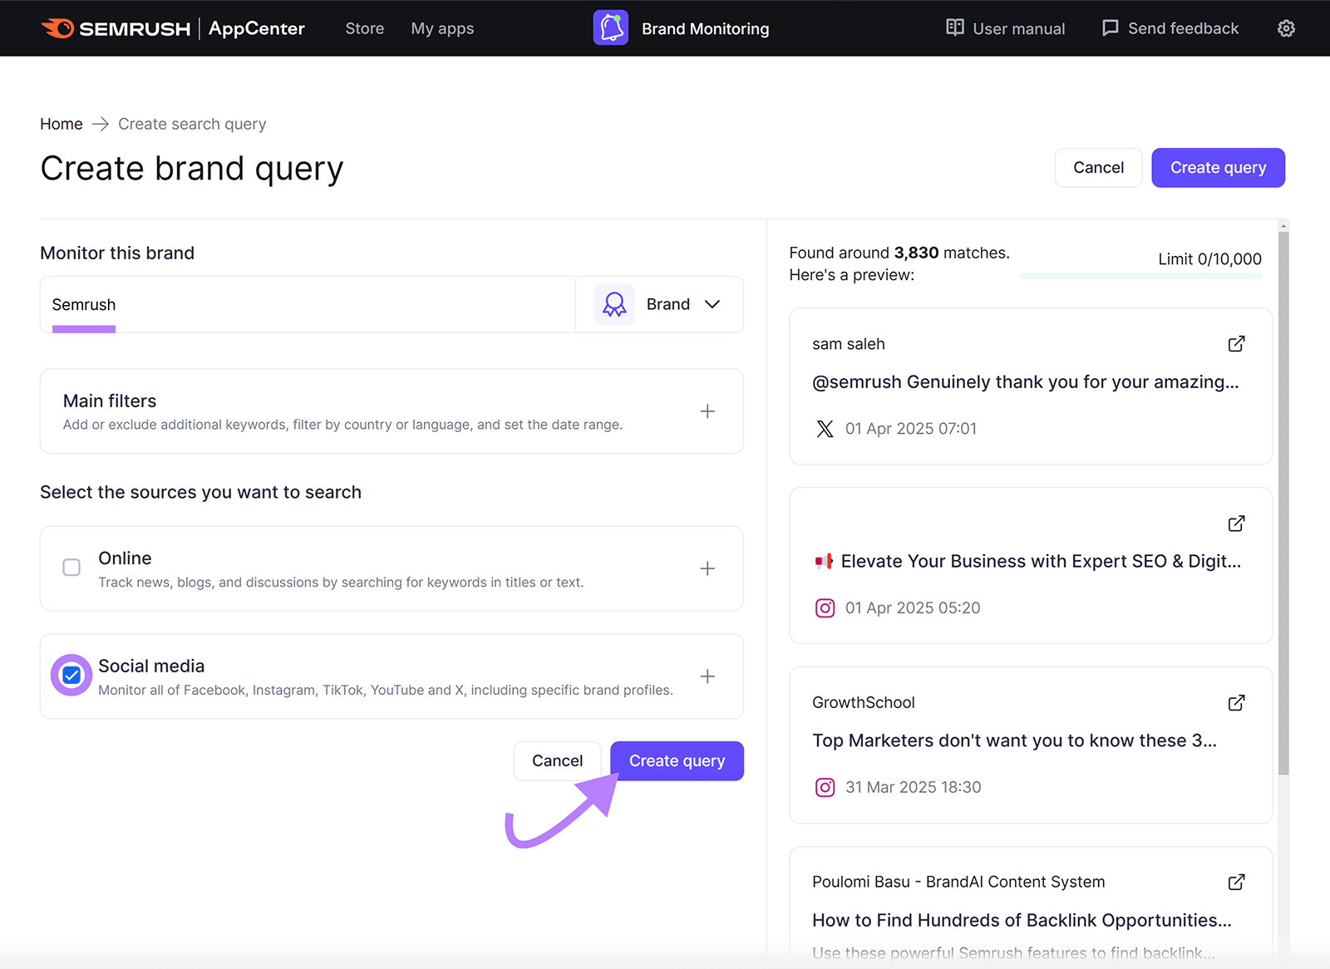1330x969 pixels.
Task: Click the Semrush brand name input field
Action: [x=308, y=304]
